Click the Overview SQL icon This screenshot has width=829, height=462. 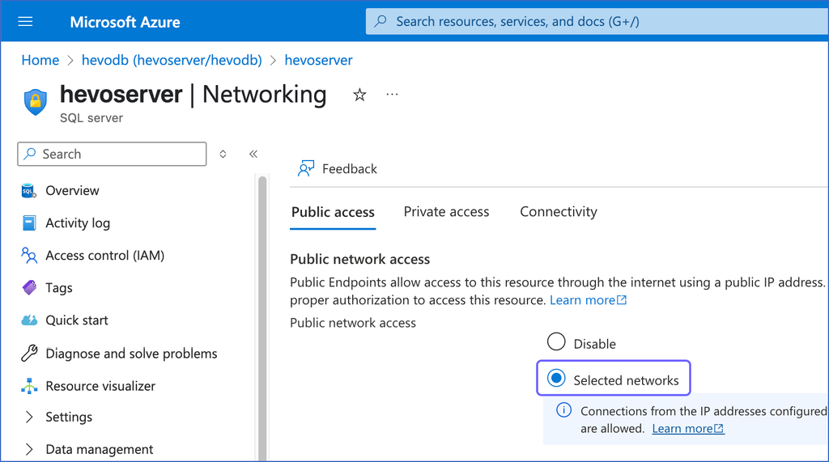click(28, 191)
